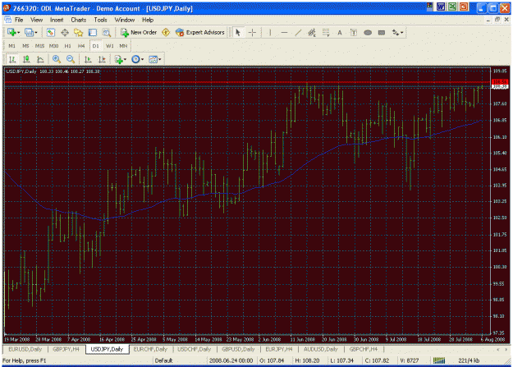Open the File menu
This screenshot has height=367, width=513.
pos(19,20)
